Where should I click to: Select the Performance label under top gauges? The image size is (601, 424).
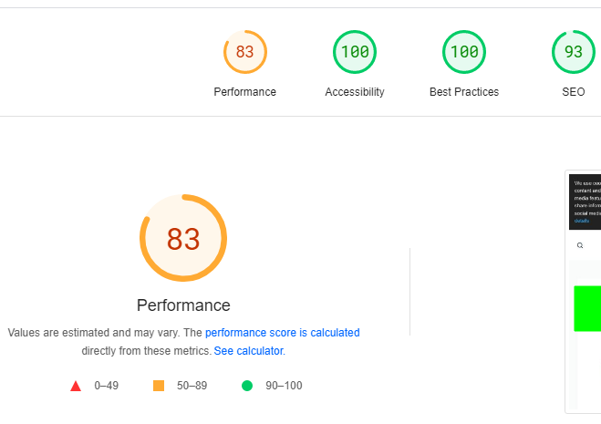tap(245, 92)
